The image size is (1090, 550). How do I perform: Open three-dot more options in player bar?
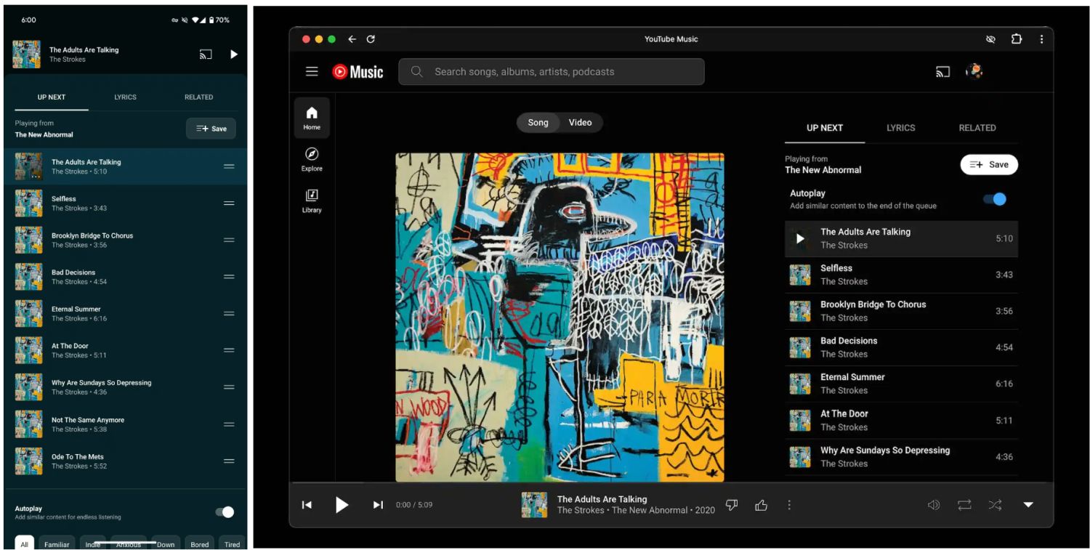coord(789,505)
